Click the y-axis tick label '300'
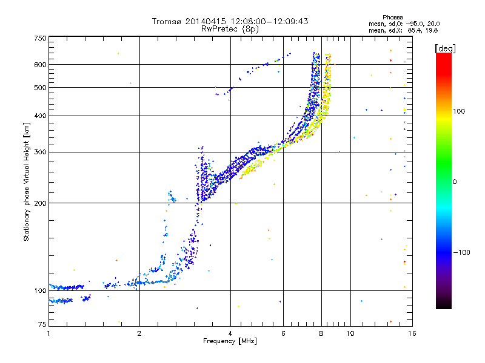Screen dimensions: 485x363 click(x=40, y=152)
